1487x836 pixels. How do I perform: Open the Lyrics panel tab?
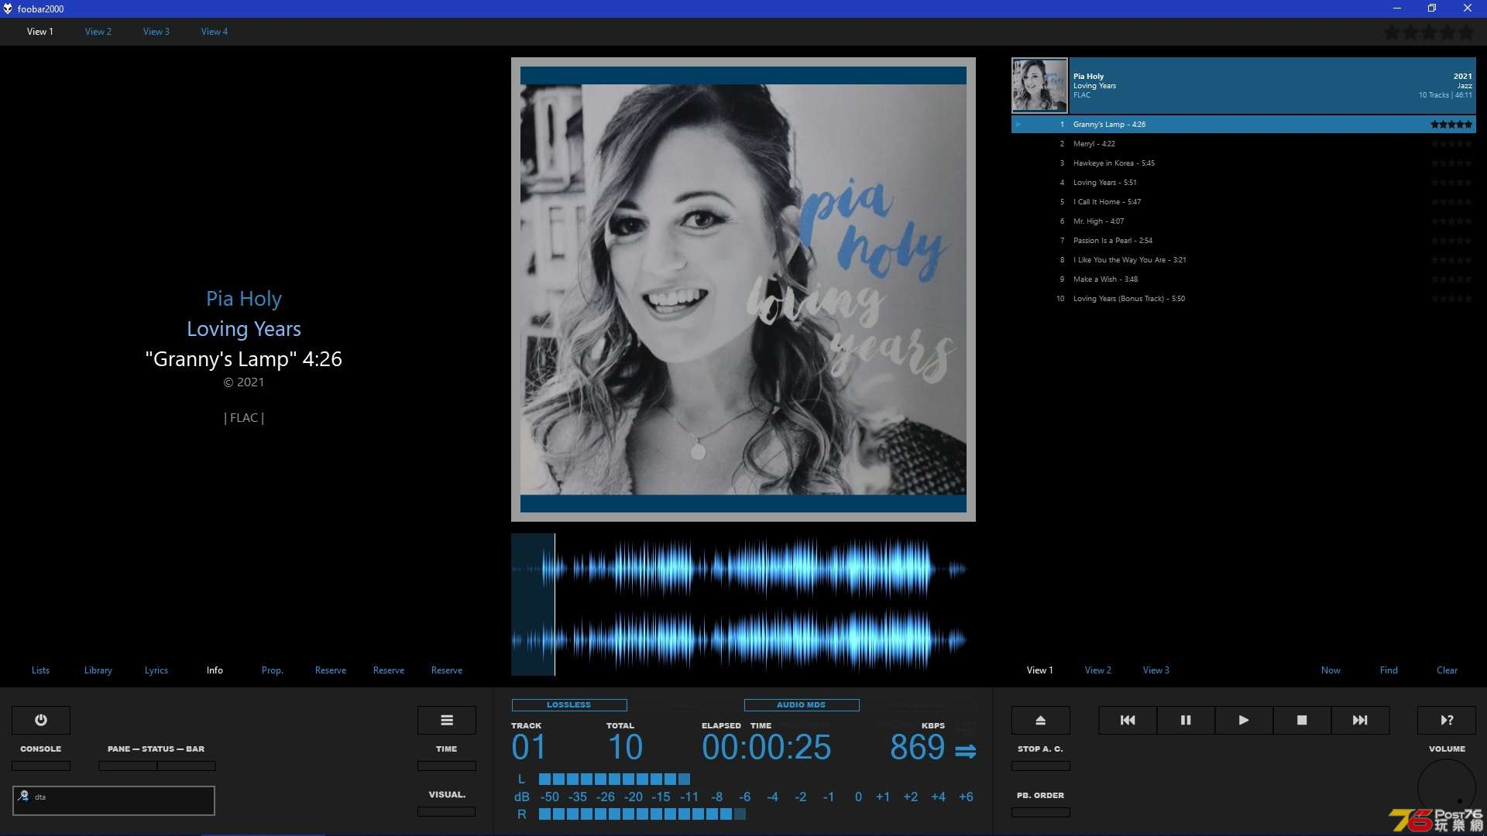[x=156, y=670]
